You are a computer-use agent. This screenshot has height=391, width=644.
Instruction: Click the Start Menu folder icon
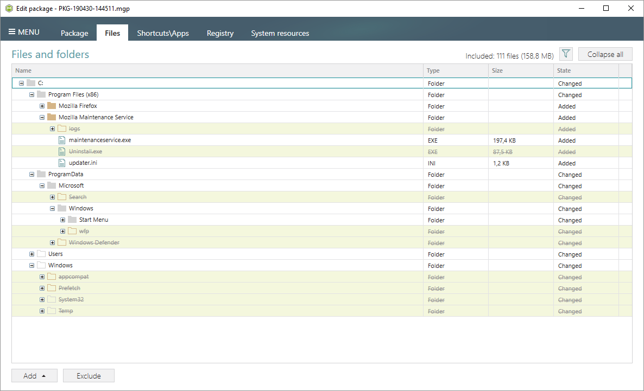[x=72, y=220]
